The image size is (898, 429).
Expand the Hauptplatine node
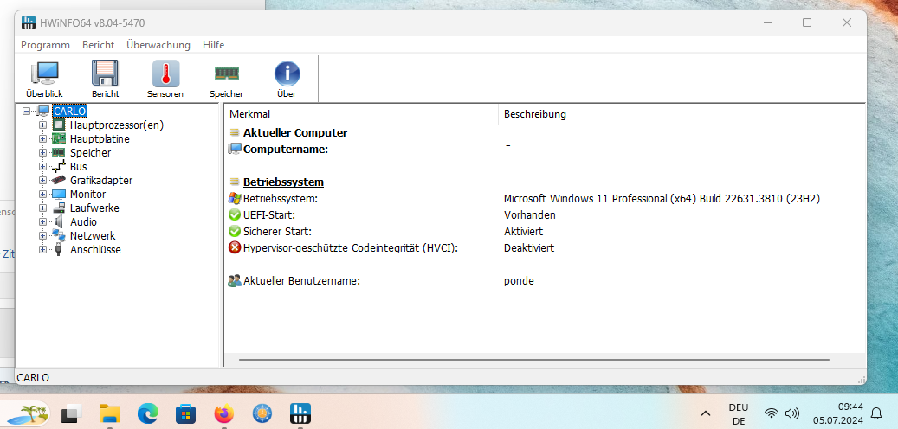coord(42,139)
